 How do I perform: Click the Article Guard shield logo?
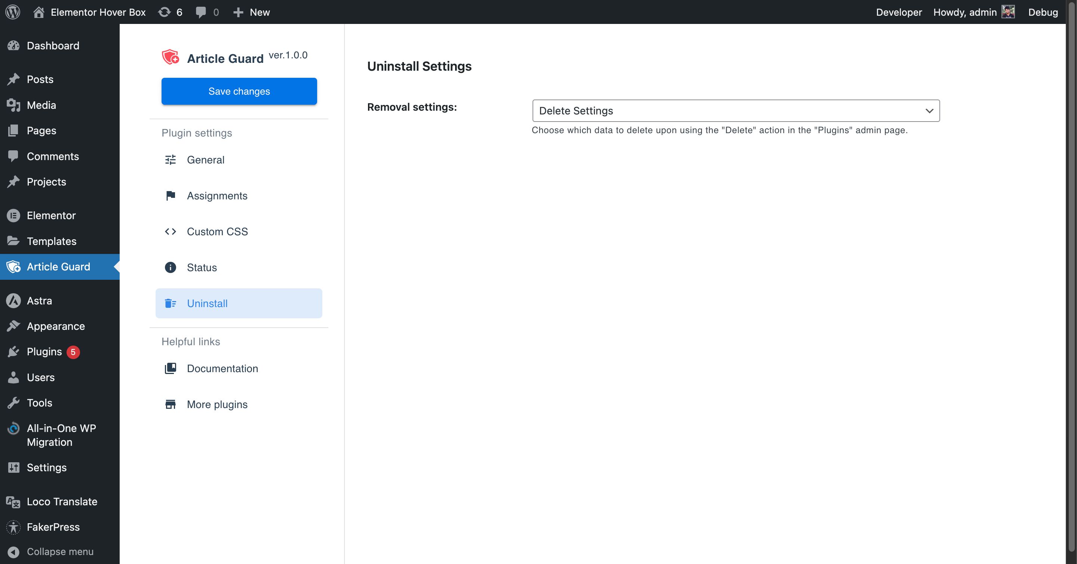(171, 57)
